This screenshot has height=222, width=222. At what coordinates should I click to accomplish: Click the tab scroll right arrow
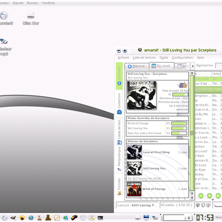pos(193,66)
